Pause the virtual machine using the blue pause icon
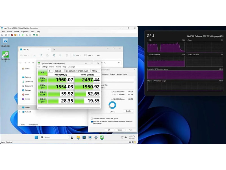226x170 pixels. [x=19, y=35]
